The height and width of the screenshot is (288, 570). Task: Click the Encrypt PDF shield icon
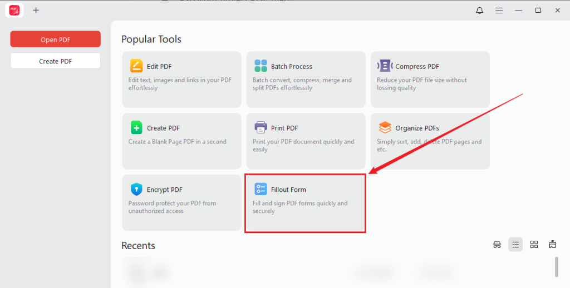pos(136,189)
